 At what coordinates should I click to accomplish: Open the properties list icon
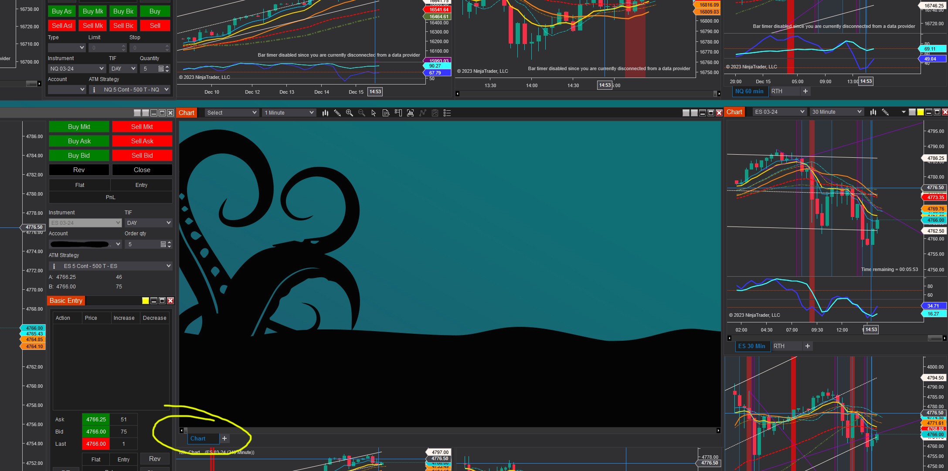447,113
